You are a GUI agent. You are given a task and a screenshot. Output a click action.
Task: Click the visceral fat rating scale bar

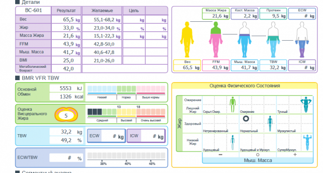click(x=126, y=112)
